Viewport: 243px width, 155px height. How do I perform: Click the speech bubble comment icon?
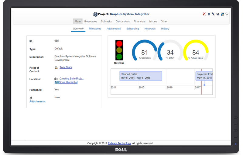[x=227, y=14]
